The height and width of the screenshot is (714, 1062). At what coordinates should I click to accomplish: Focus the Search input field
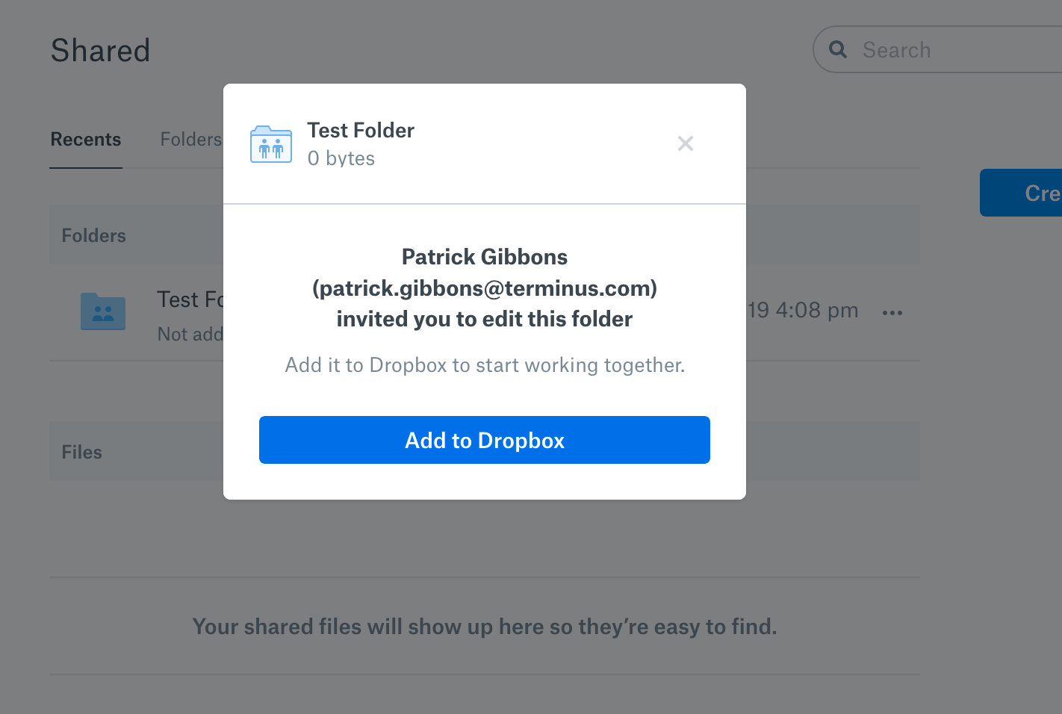click(937, 50)
